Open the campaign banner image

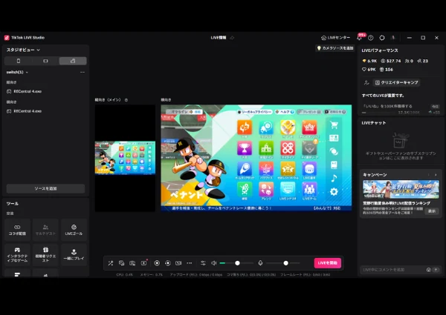pyautogui.click(x=401, y=190)
